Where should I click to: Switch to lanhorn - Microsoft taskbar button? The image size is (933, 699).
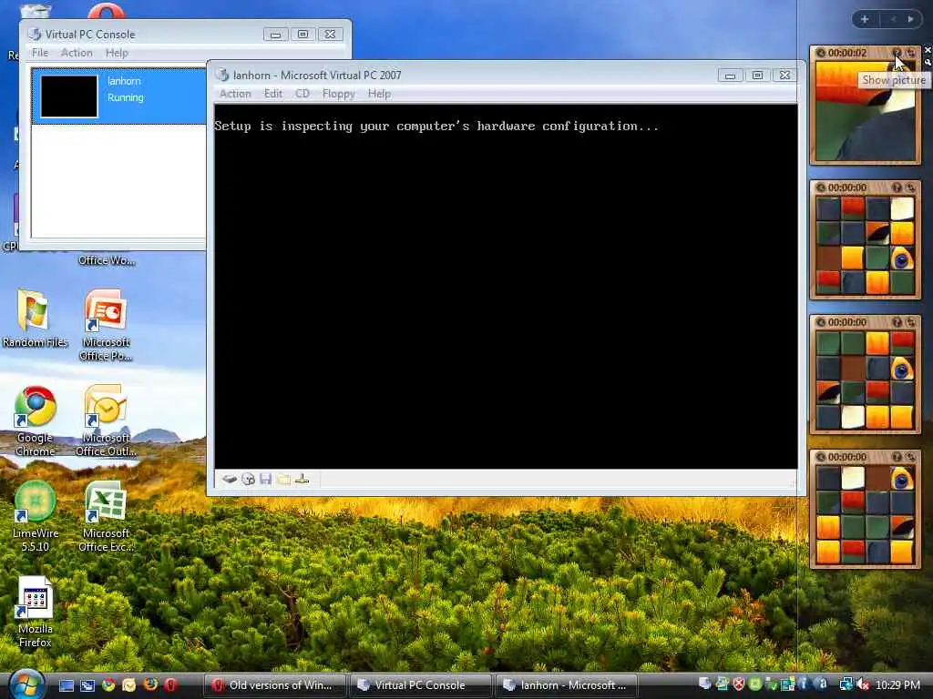pyautogui.click(x=567, y=685)
